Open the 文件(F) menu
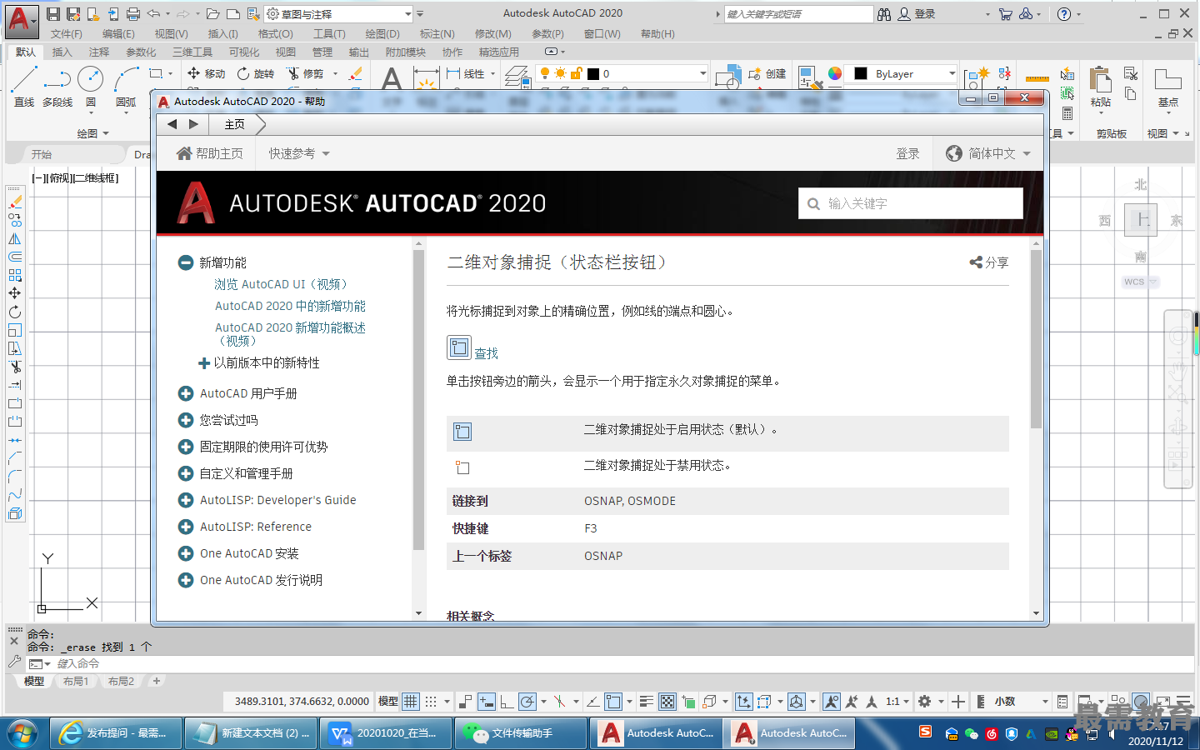 coord(67,34)
